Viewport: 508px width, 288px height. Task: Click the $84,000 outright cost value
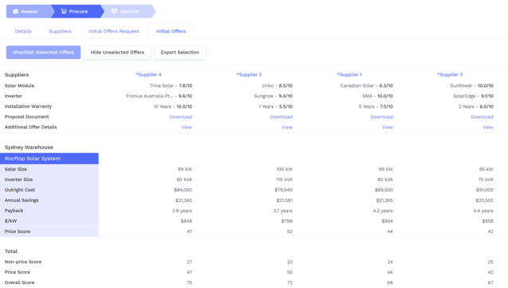point(183,190)
